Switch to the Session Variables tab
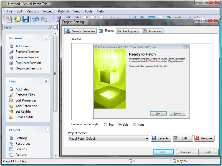This screenshot has width=222, height=166. [80, 31]
